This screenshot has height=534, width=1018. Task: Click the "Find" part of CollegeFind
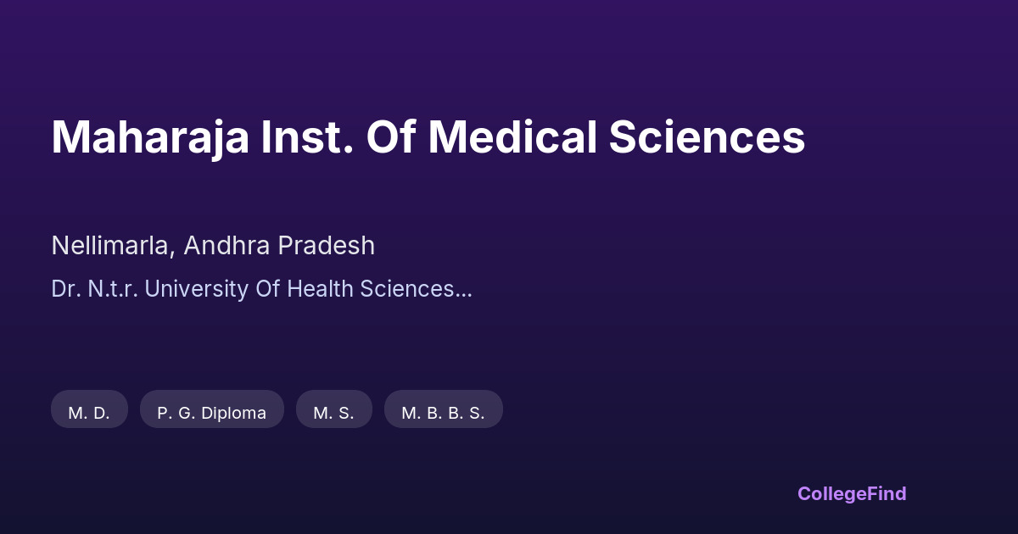point(884,493)
